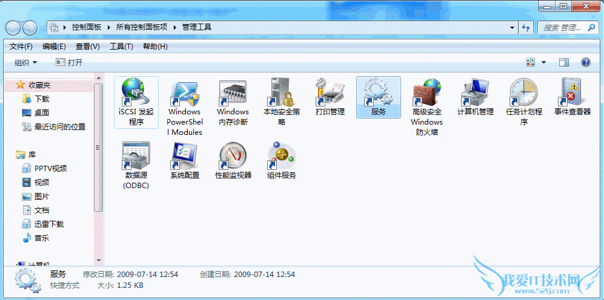Viewport: 604px width, 300px height.
Task: Click the navigation pane scrollbar thumb
Action: [98, 147]
